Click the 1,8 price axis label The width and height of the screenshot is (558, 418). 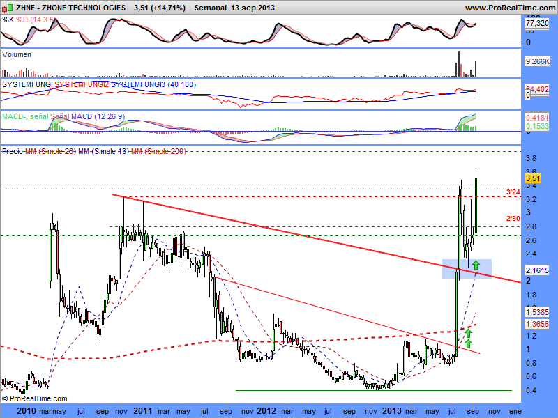click(x=531, y=295)
